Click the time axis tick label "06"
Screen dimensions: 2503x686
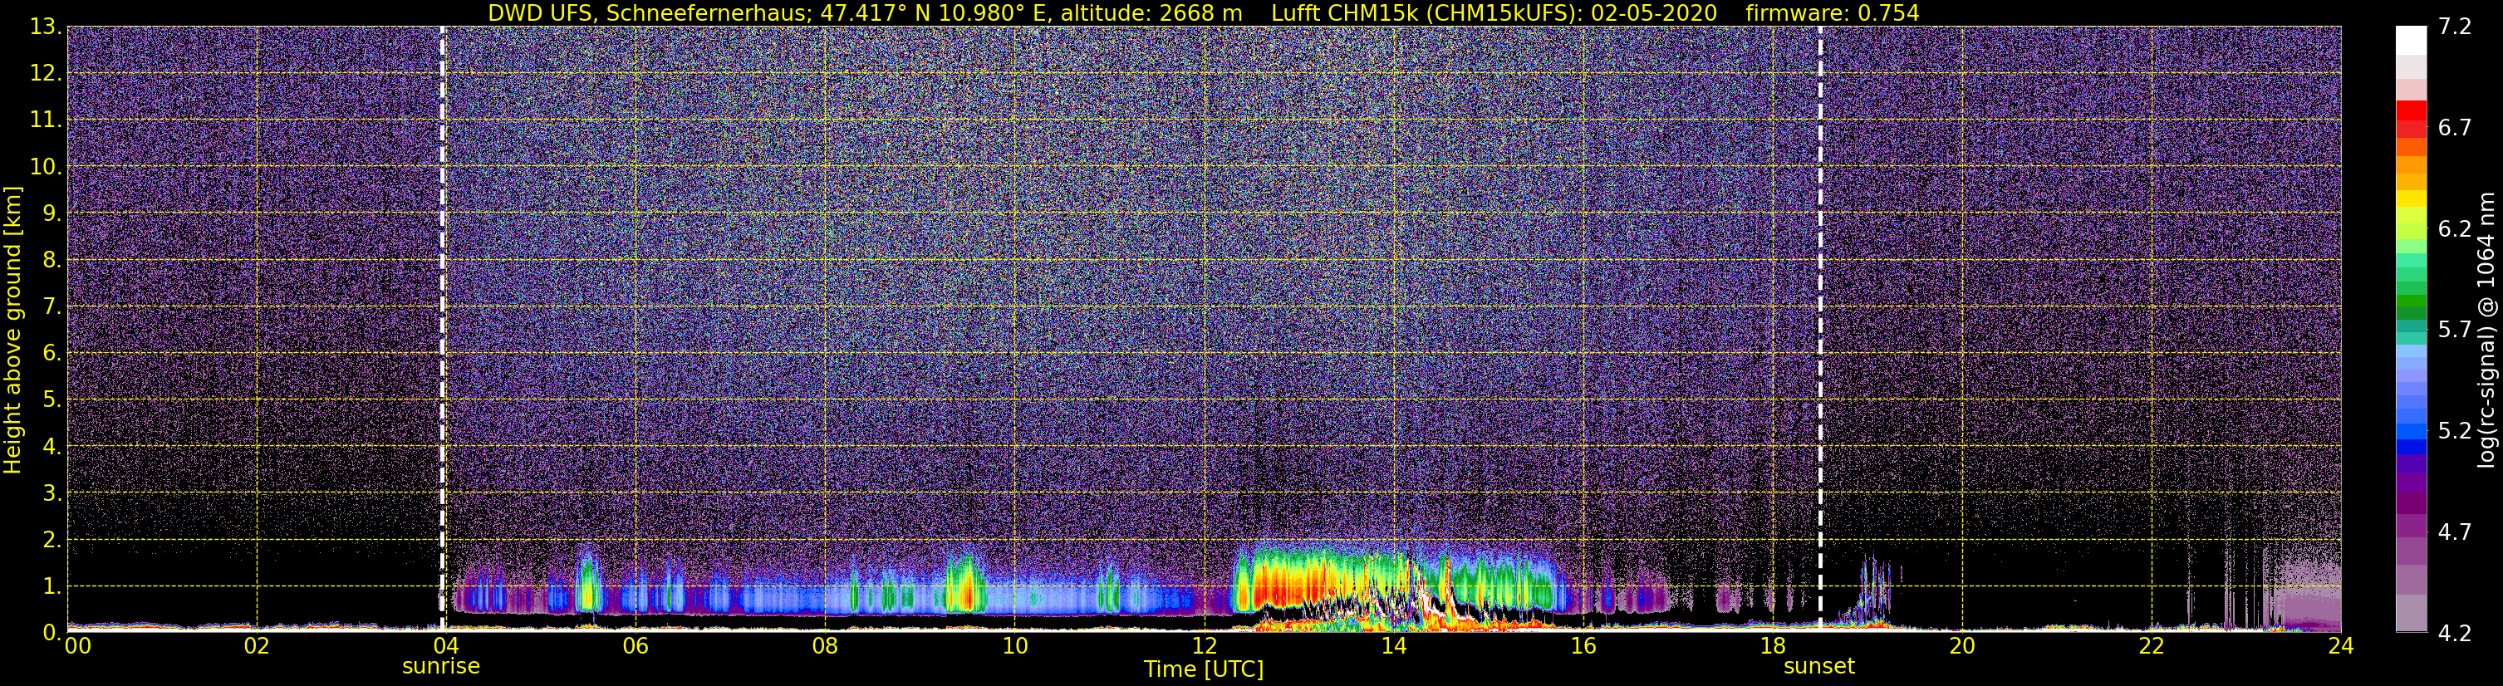pyautogui.click(x=636, y=647)
